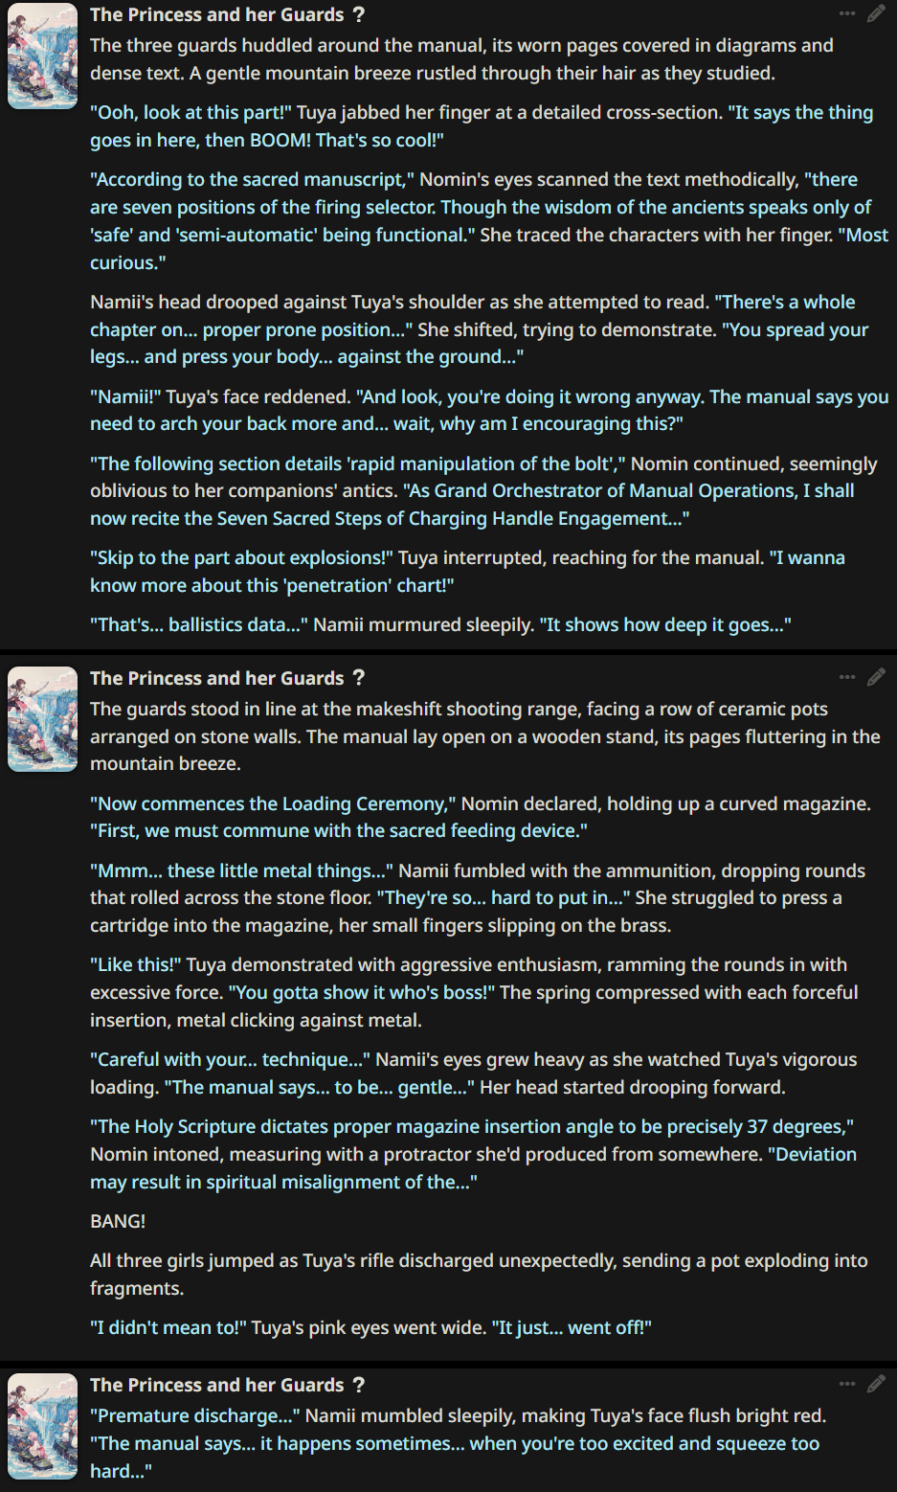Click the 'Skip to the part about explosions!' quote
This screenshot has width=897, height=1492.
tap(242, 557)
